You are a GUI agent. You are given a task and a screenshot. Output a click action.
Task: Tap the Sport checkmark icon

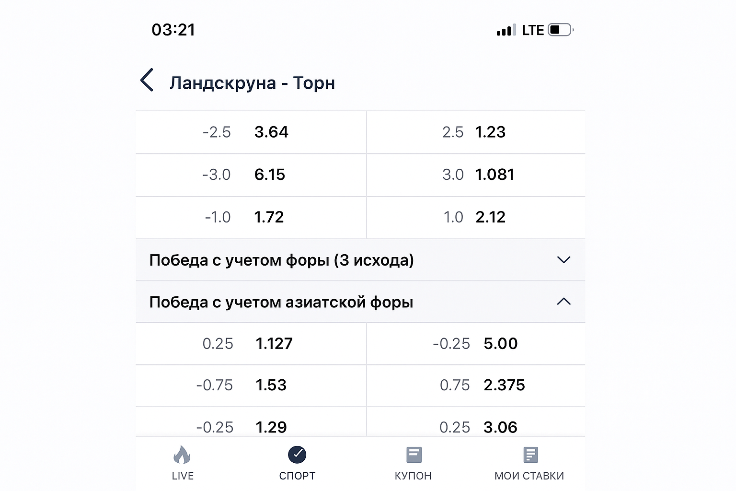[x=297, y=455]
